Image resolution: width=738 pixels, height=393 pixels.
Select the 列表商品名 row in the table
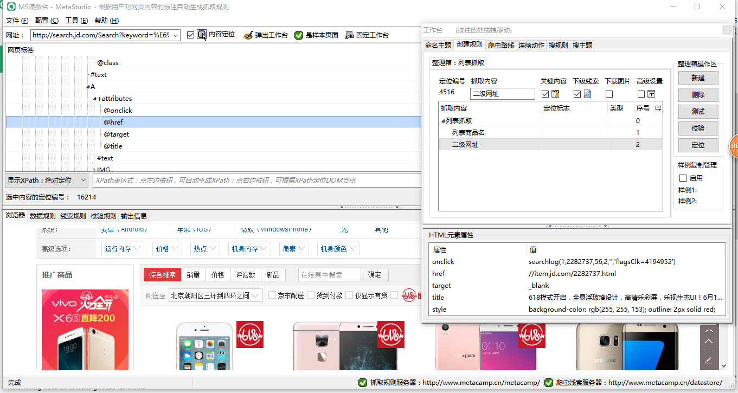click(x=550, y=133)
